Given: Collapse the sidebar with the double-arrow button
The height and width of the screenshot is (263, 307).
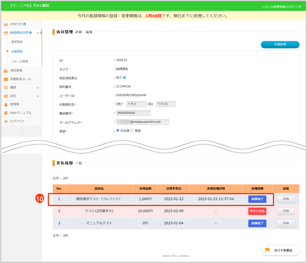Looking at the screenshot, I should [21, 130].
